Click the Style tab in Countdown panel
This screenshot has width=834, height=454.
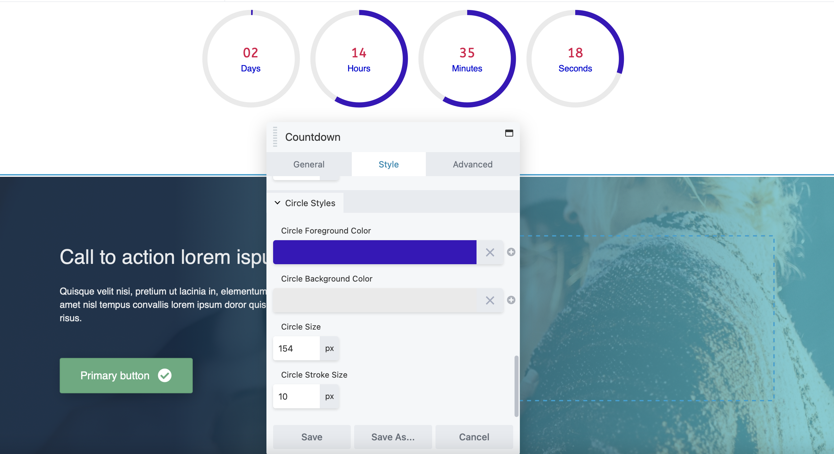pos(389,164)
